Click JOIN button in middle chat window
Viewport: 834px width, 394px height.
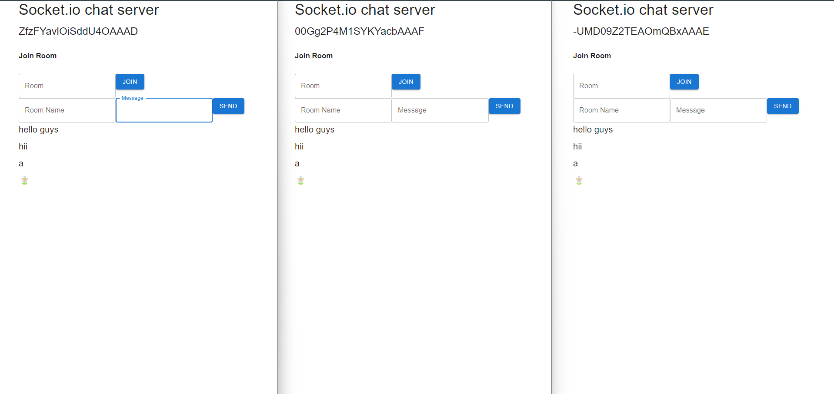pyautogui.click(x=406, y=82)
